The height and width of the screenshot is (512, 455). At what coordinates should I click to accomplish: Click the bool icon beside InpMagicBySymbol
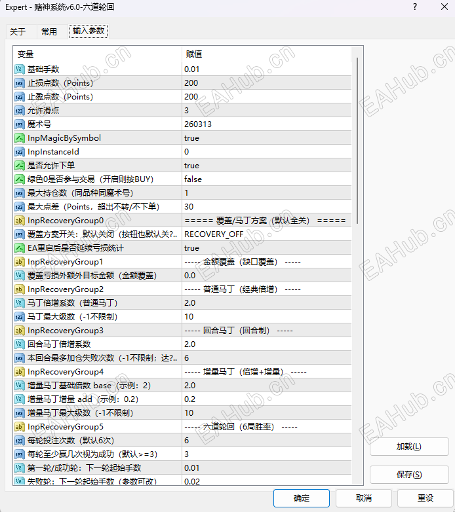point(19,137)
